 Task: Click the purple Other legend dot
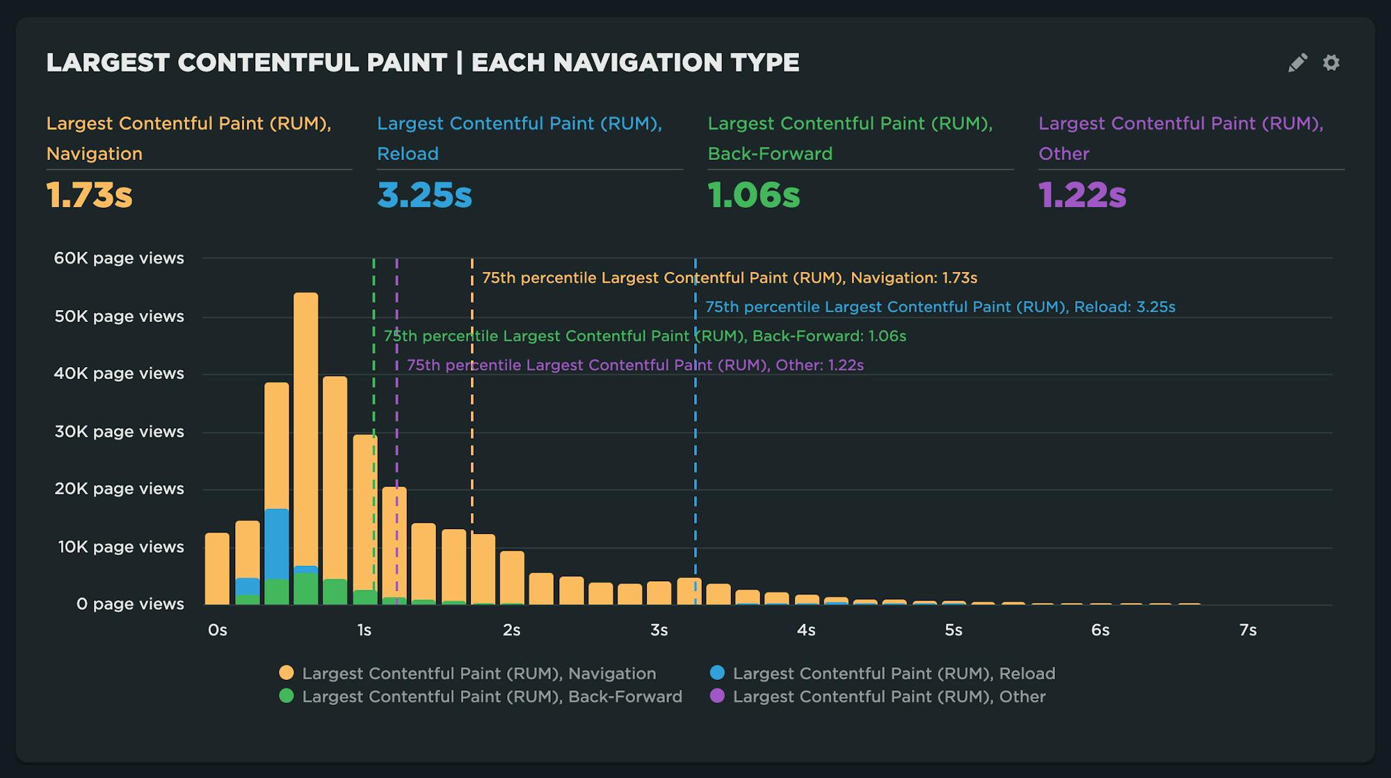coord(717,696)
